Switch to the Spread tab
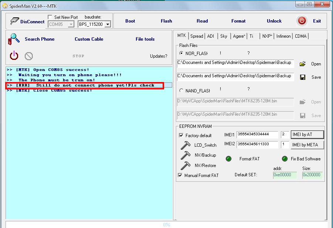The width and height of the screenshot is (333, 228). tap(197, 36)
